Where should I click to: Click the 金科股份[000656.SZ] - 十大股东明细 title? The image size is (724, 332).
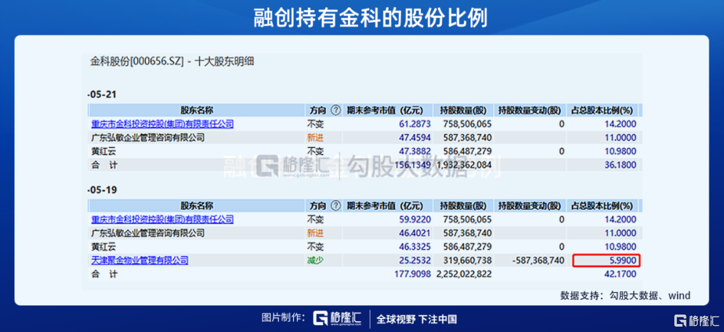coord(172,62)
